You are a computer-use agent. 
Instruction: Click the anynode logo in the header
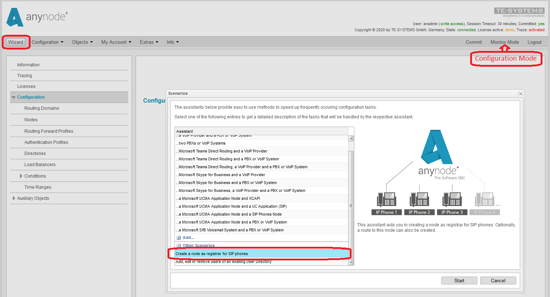coord(37,17)
